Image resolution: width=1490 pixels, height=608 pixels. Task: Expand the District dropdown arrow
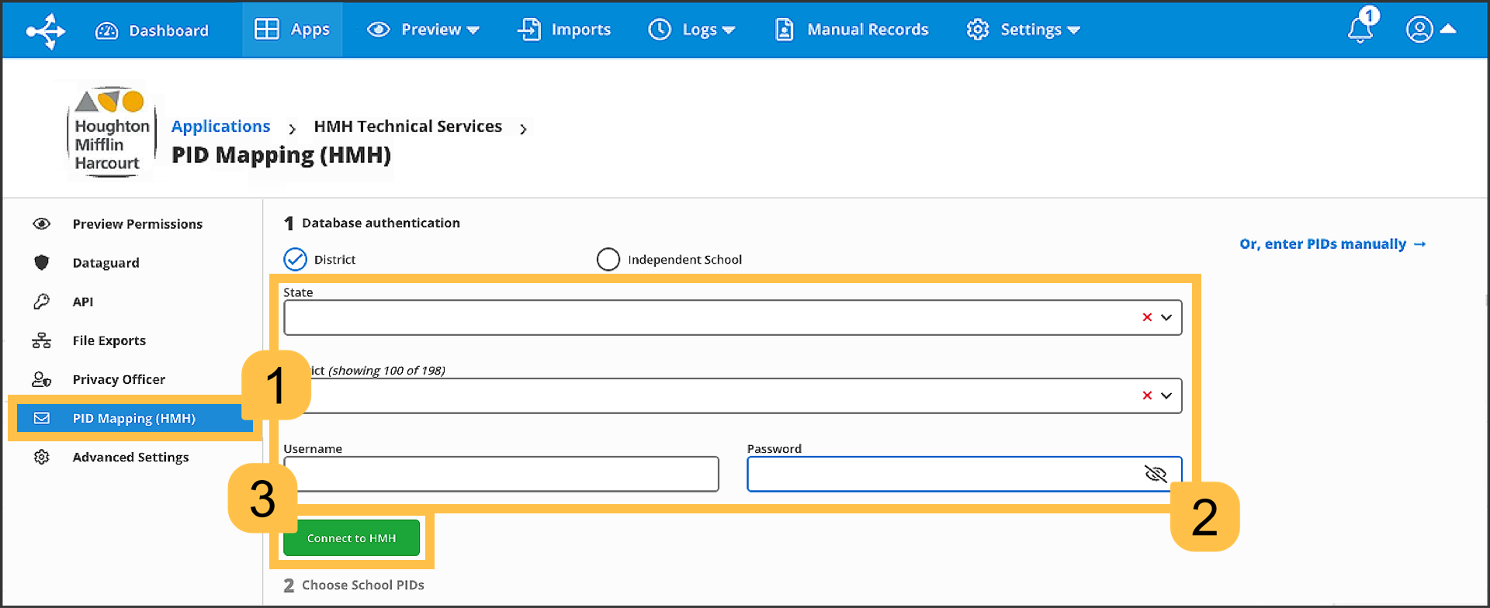[x=1166, y=396]
